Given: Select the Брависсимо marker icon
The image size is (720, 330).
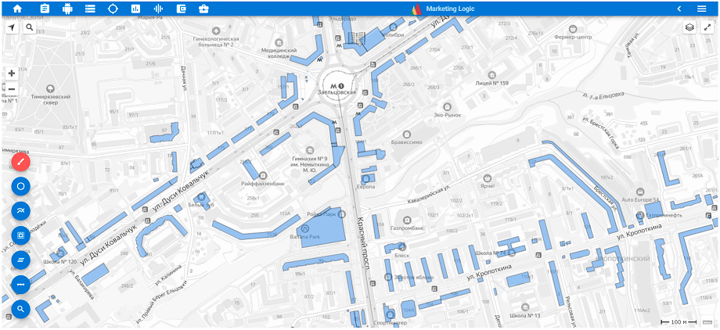Looking at the screenshot, I should click(x=406, y=134).
